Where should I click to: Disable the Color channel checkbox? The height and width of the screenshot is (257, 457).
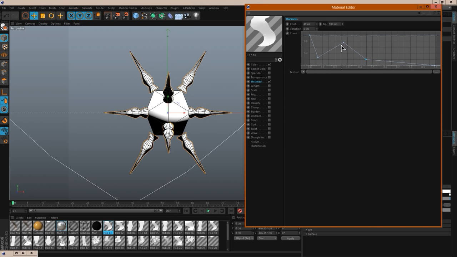click(269, 65)
